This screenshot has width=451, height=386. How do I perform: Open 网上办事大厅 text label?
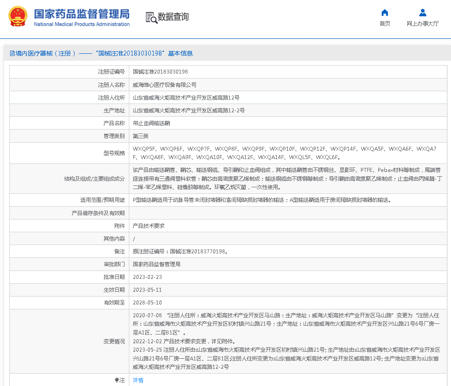(422, 24)
